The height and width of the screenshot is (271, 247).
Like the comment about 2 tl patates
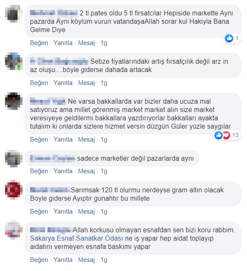(39, 43)
